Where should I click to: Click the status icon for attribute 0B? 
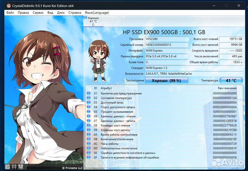point(89,139)
